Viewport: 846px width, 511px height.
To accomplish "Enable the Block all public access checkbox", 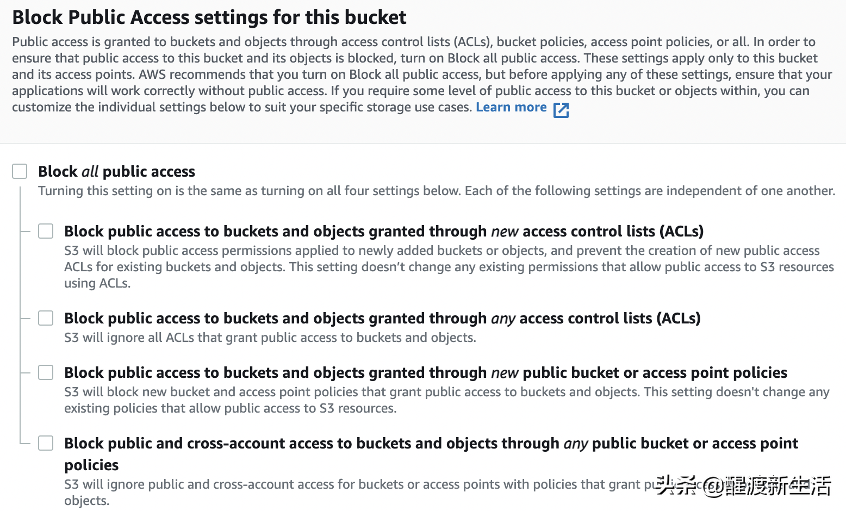I will [20, 171].
